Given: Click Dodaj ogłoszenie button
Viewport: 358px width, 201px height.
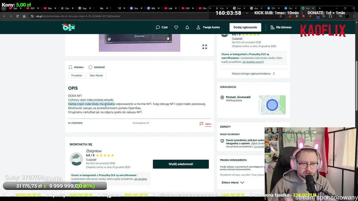Looking at the screenshot, I should point(245,27).
